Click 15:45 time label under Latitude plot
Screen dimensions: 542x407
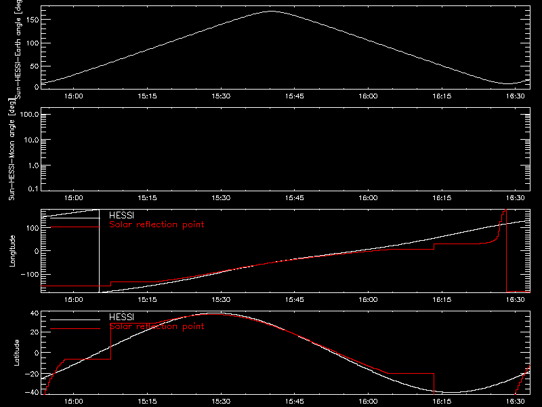coord(295,402)
